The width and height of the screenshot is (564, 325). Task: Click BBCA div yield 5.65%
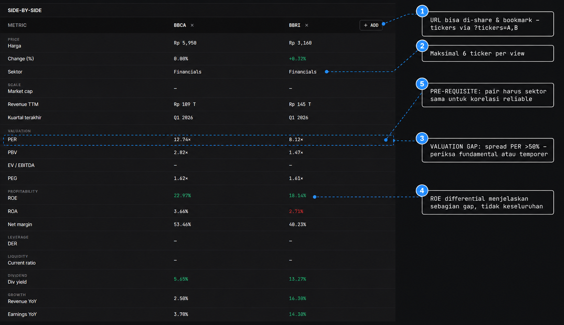[x=181, y=279]
